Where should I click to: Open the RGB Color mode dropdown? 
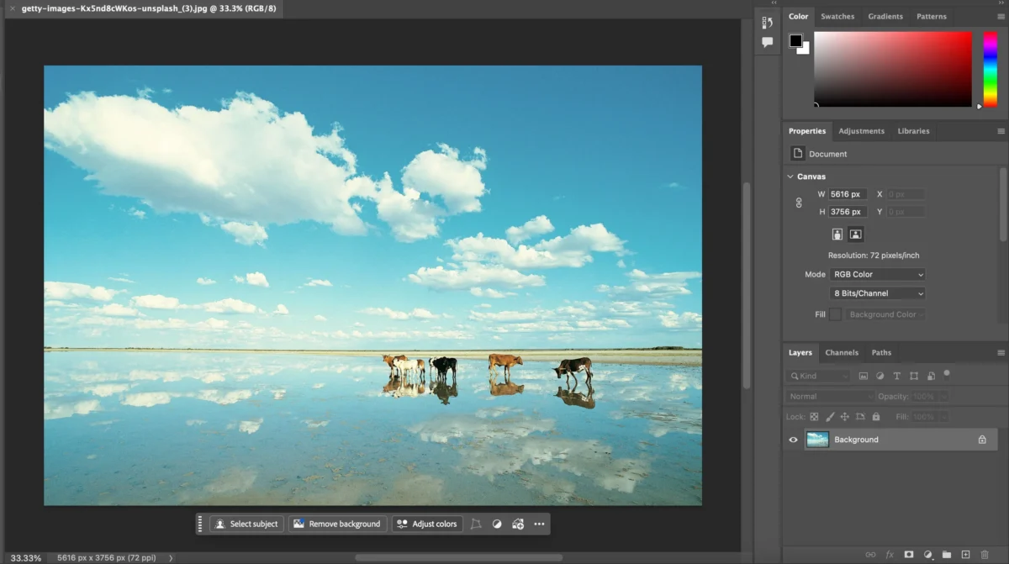(x=877, y=274)
